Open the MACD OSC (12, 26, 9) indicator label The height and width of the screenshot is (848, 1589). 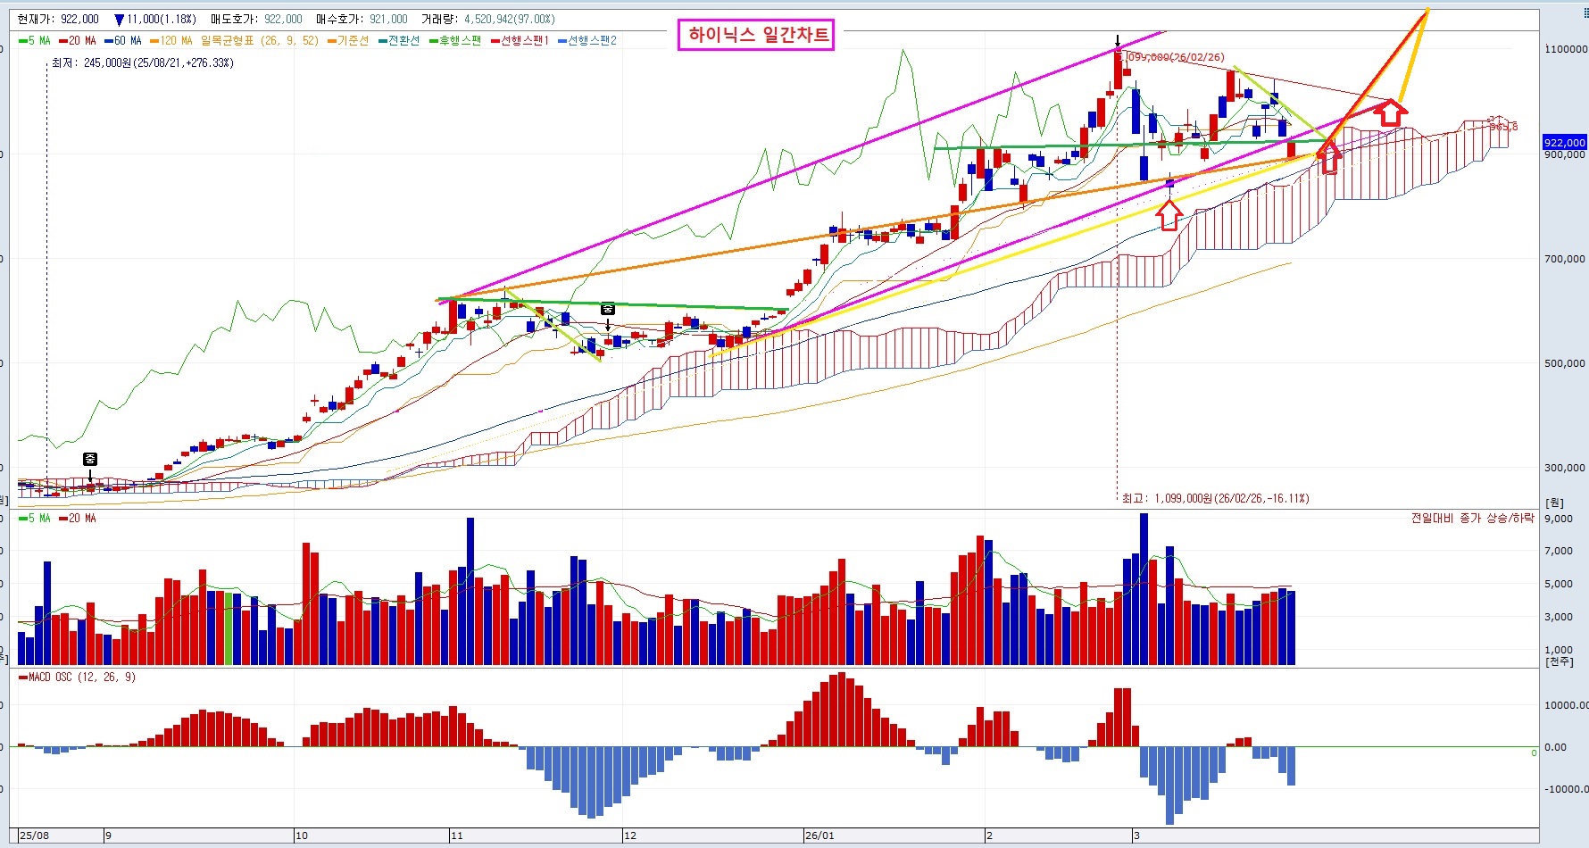78,677
